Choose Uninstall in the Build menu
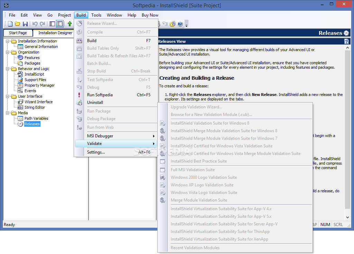This screenshot has height=254, width=354. point(116,102)
